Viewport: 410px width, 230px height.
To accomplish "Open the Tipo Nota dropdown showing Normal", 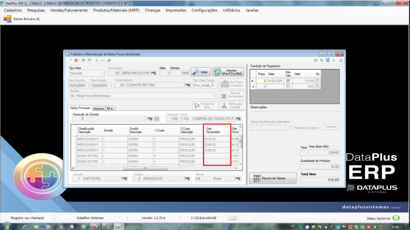I will 86,73.
